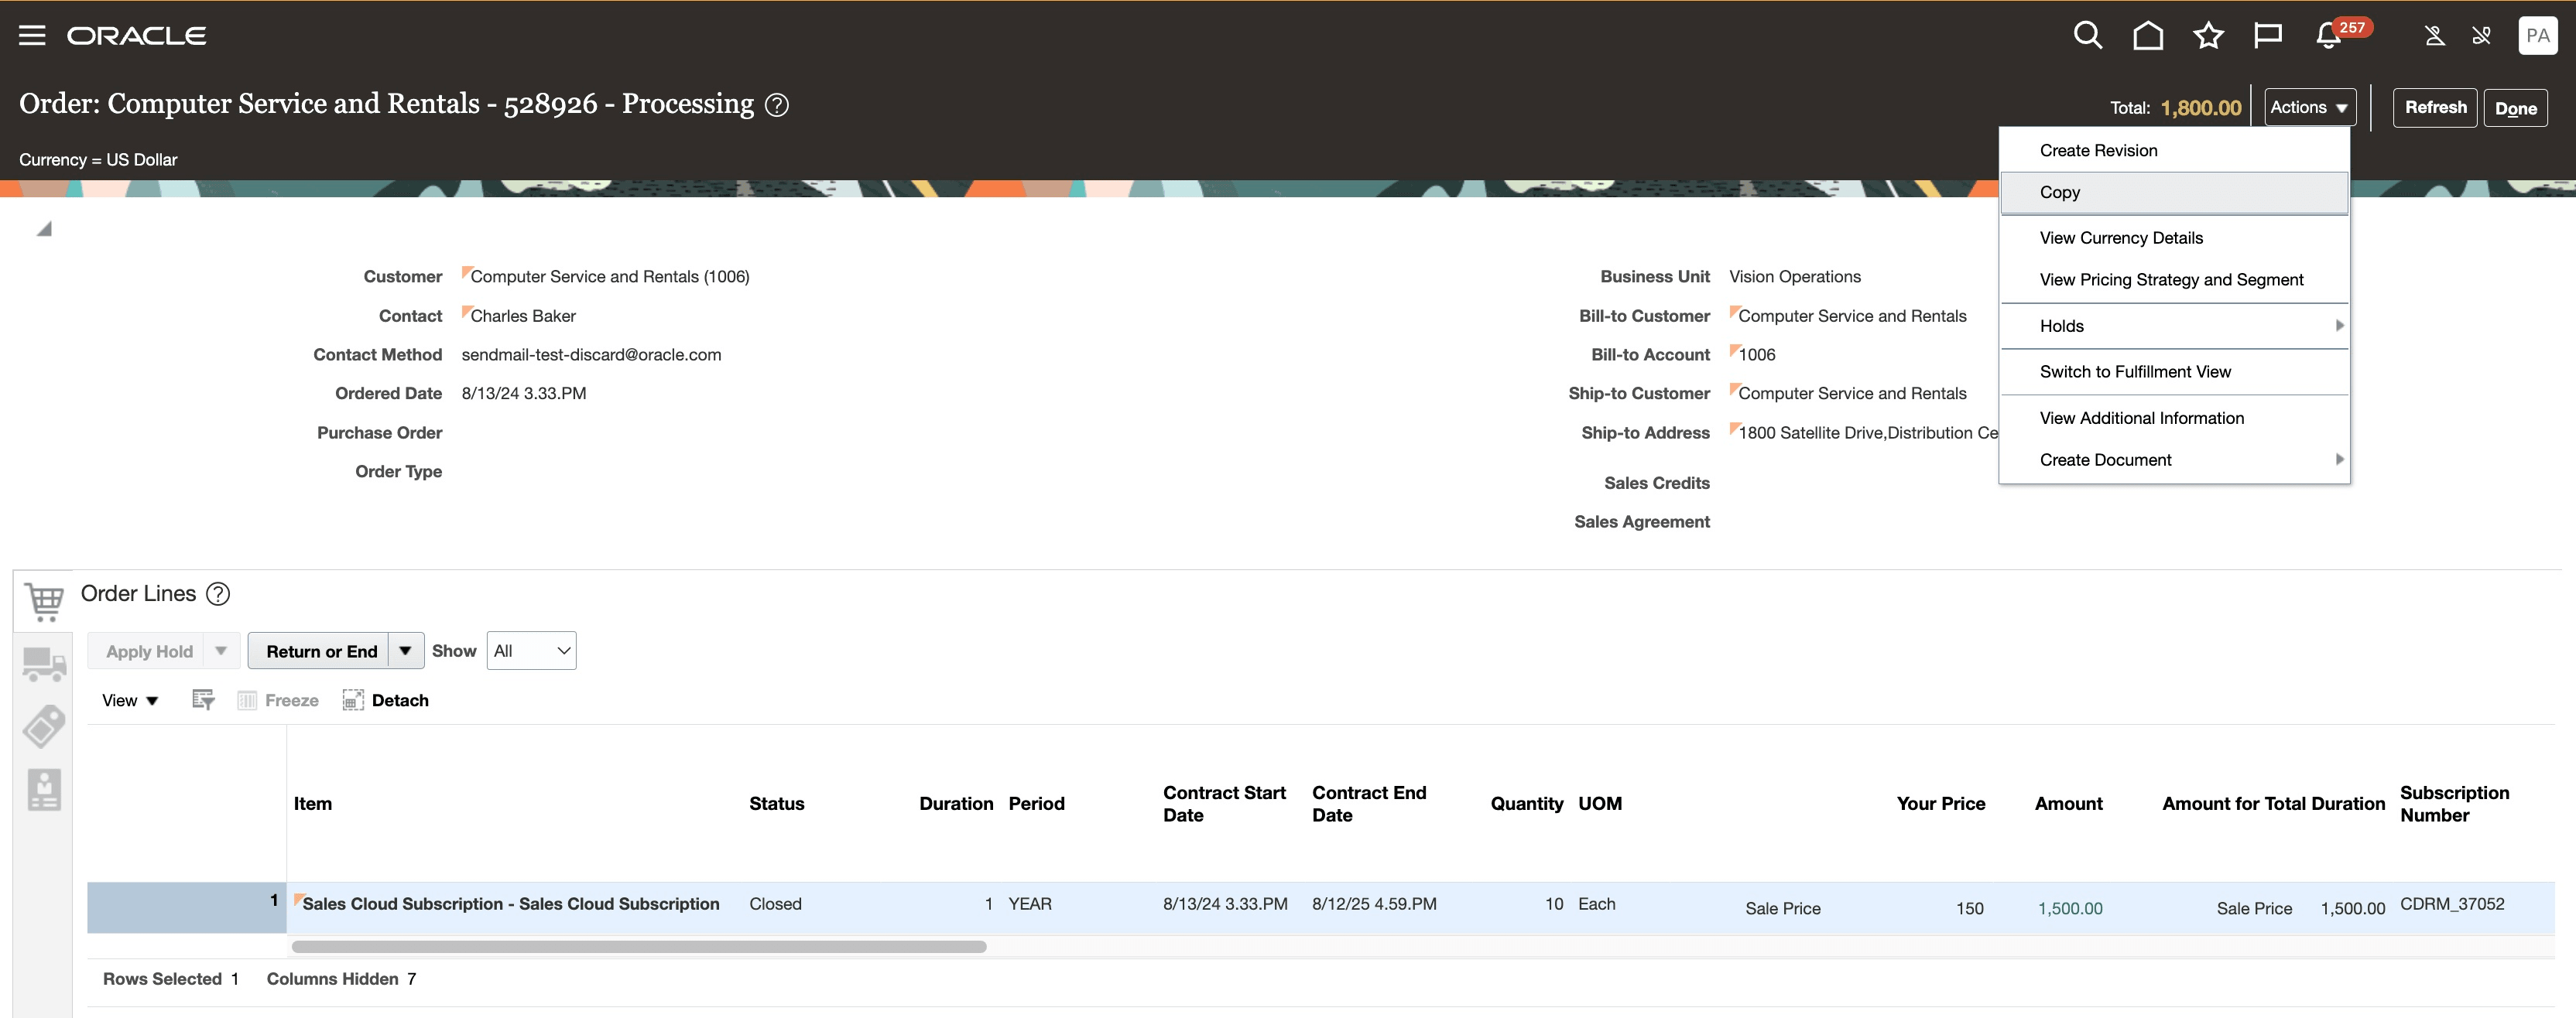Click the sendmail-test-discard@oracle.com contact method

(x=591, y=354)
